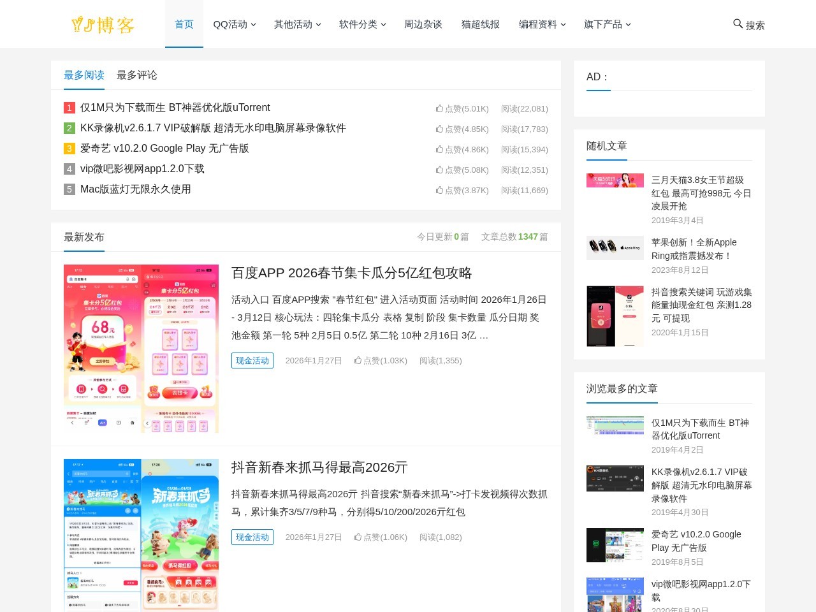Open 周边杂谈 navigation item
The image size is (816, 612).
click(423, 24)
